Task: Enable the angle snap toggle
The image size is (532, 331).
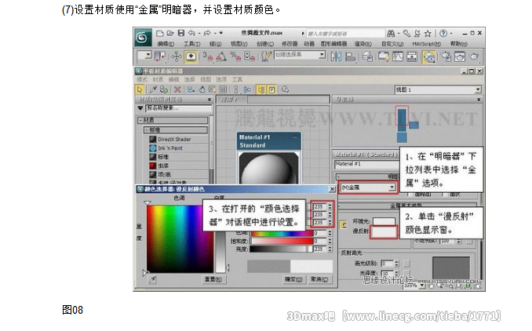Action: (x=220, y=56)
